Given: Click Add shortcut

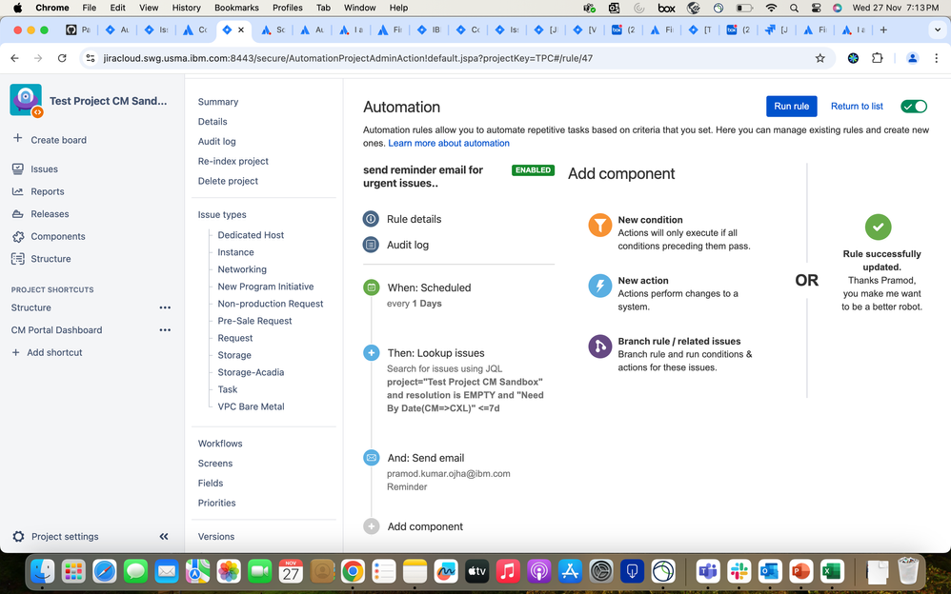Looking at the screenshot, I should point(48,353).
